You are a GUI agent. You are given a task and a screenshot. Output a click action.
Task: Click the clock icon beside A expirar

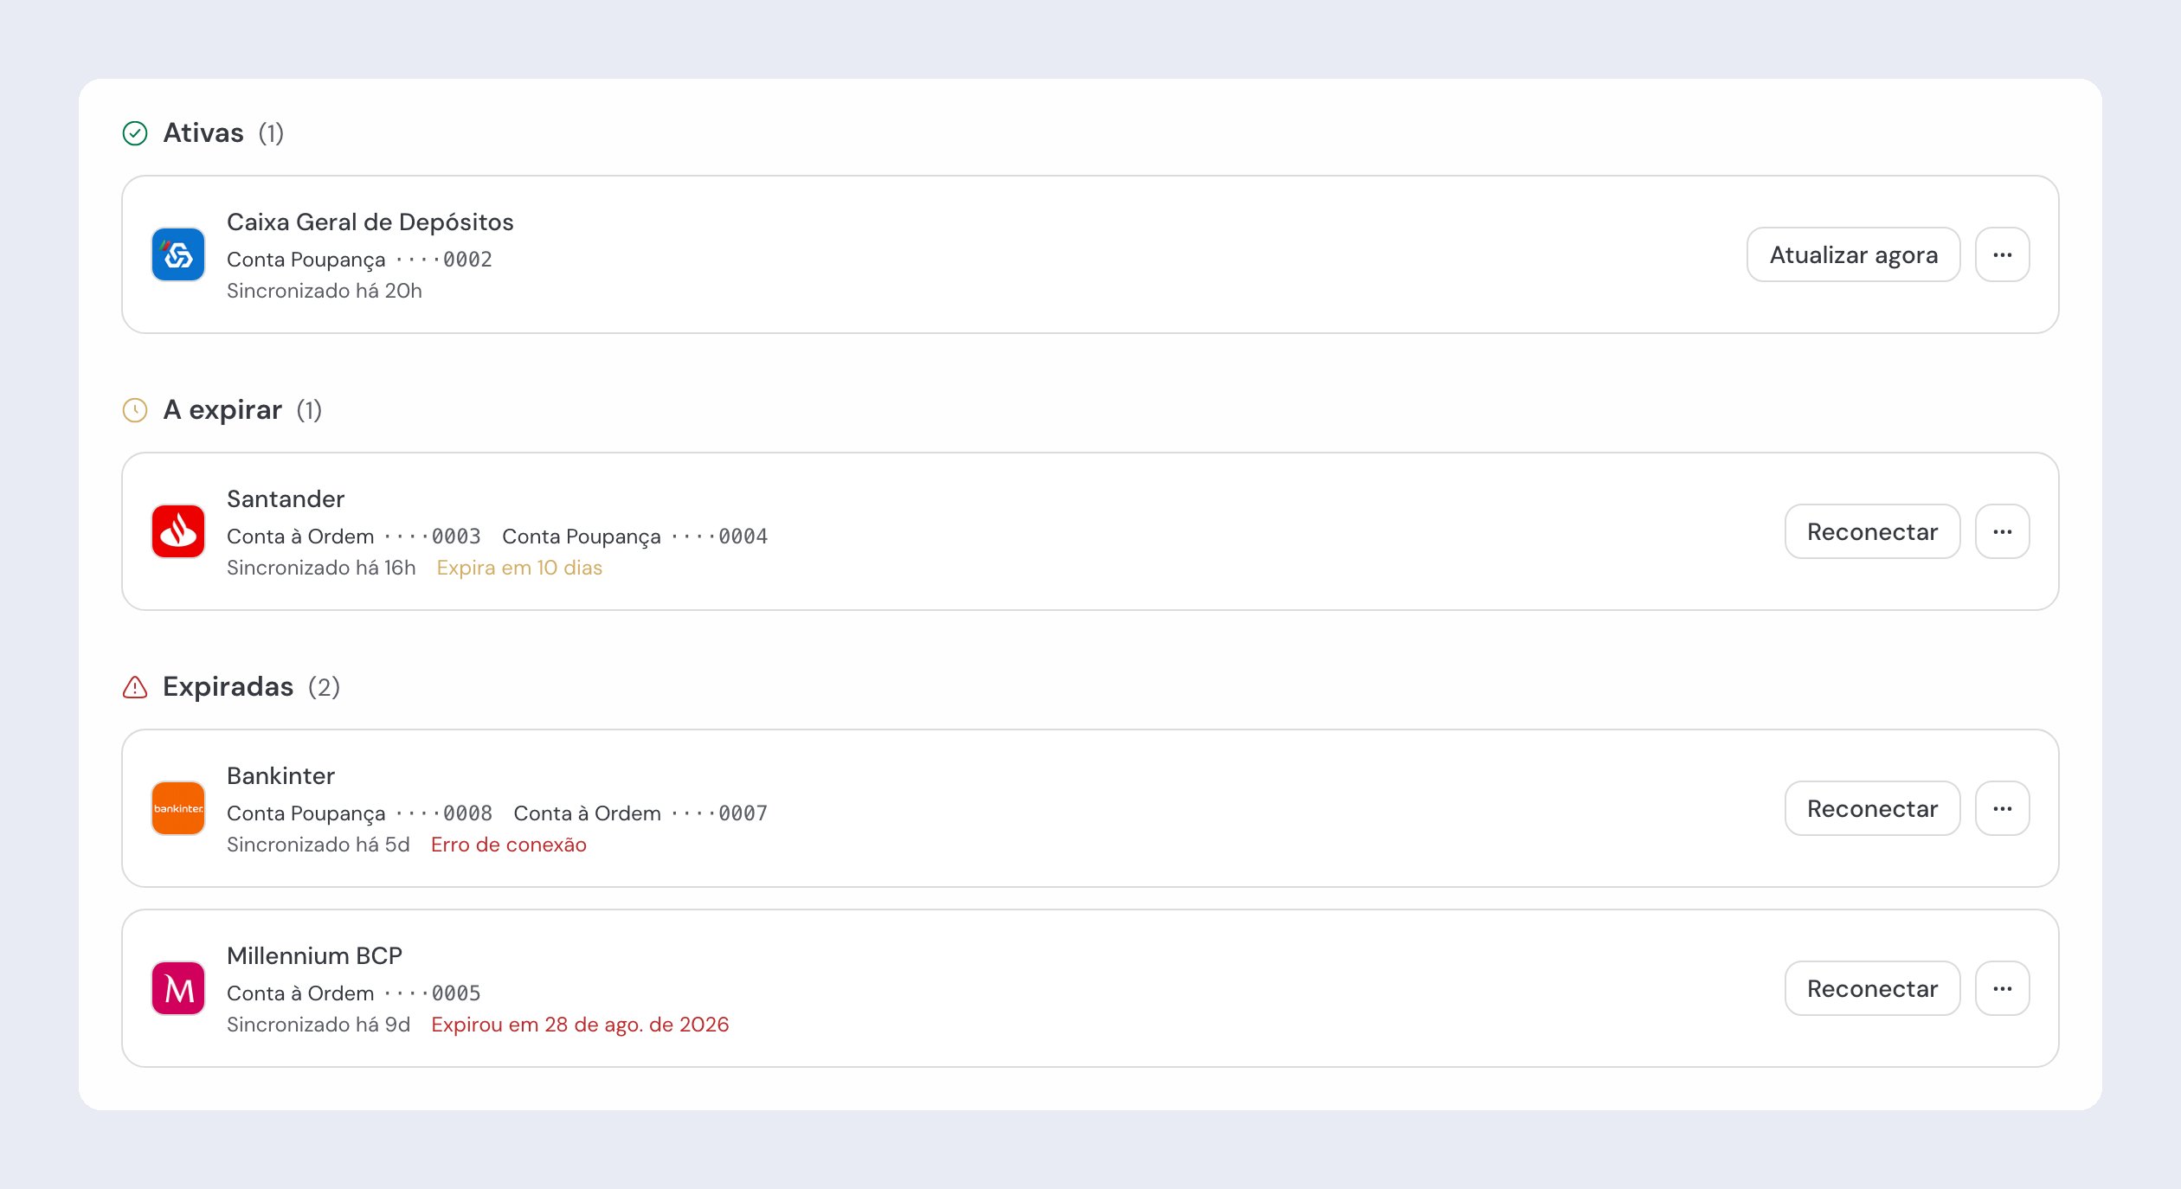135,410
